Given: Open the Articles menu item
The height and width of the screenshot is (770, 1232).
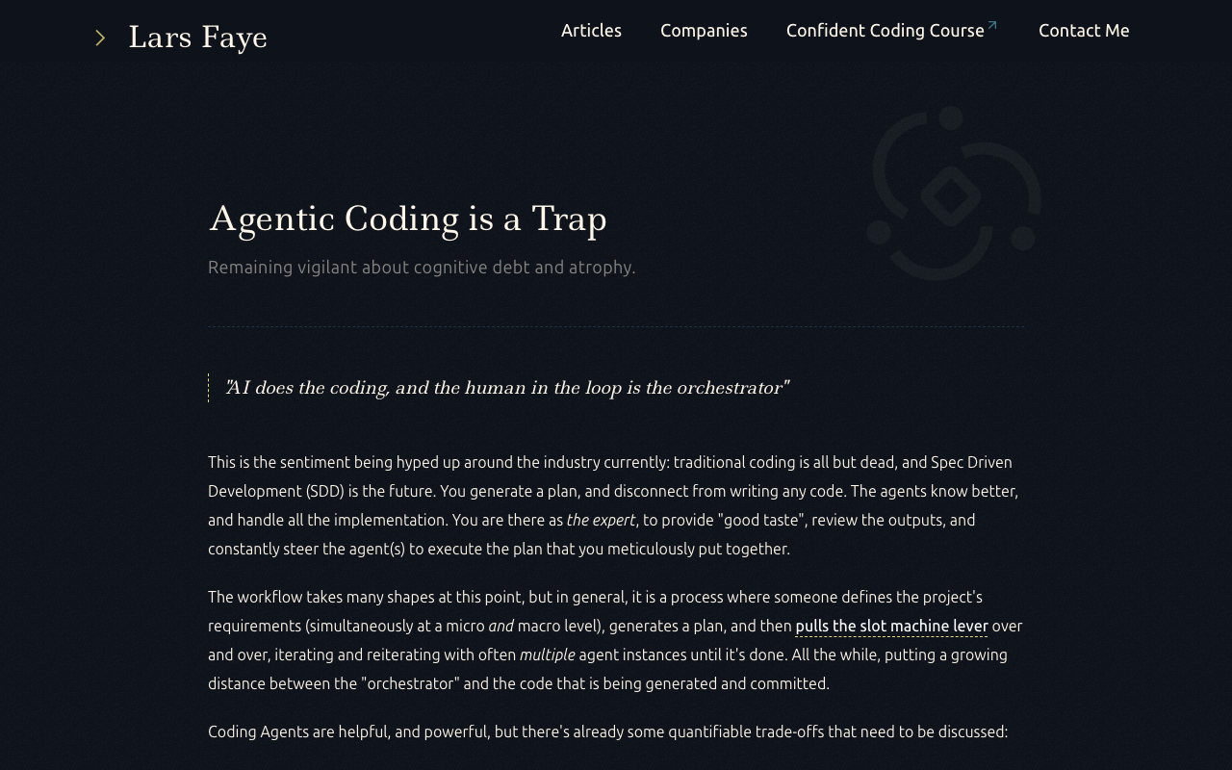Looking at the screenshot, I should point(591,31).
